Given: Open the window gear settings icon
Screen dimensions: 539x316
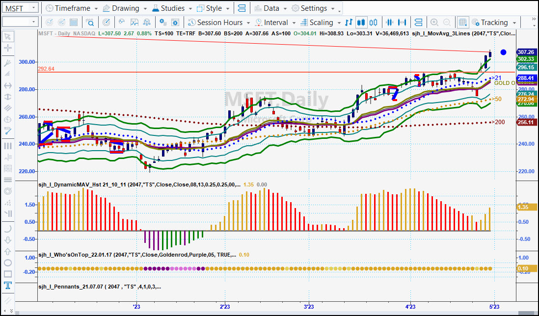Looking at the screenshot, I should pos(175,23).
